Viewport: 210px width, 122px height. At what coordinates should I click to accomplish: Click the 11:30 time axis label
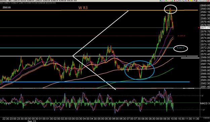coord(196,119)
